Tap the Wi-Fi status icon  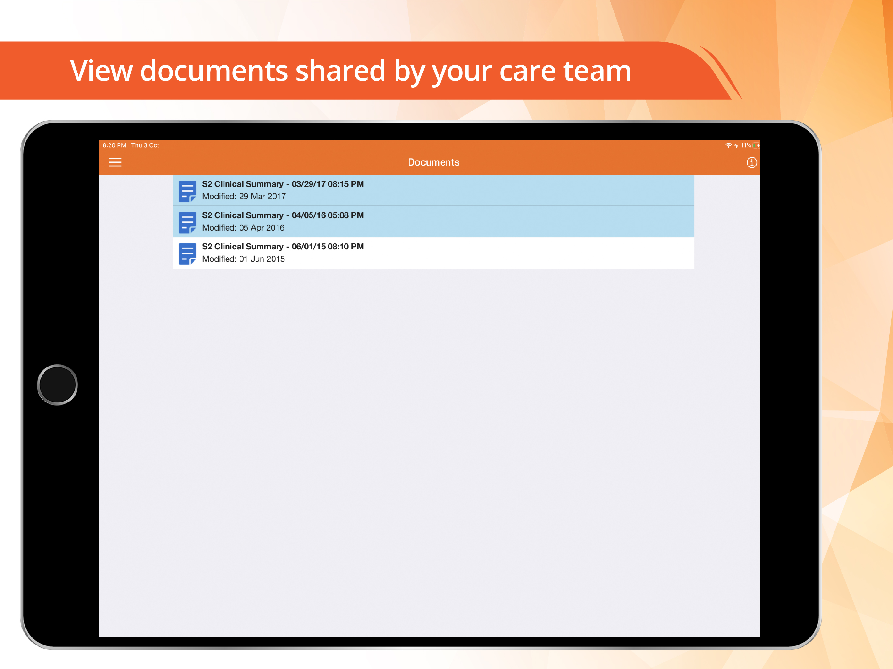point(728,145)
